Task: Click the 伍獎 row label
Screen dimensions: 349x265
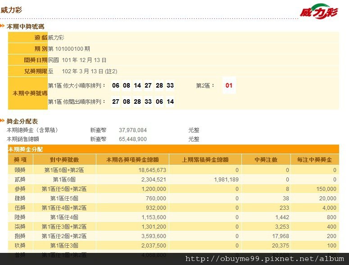Action: (20, 208)
